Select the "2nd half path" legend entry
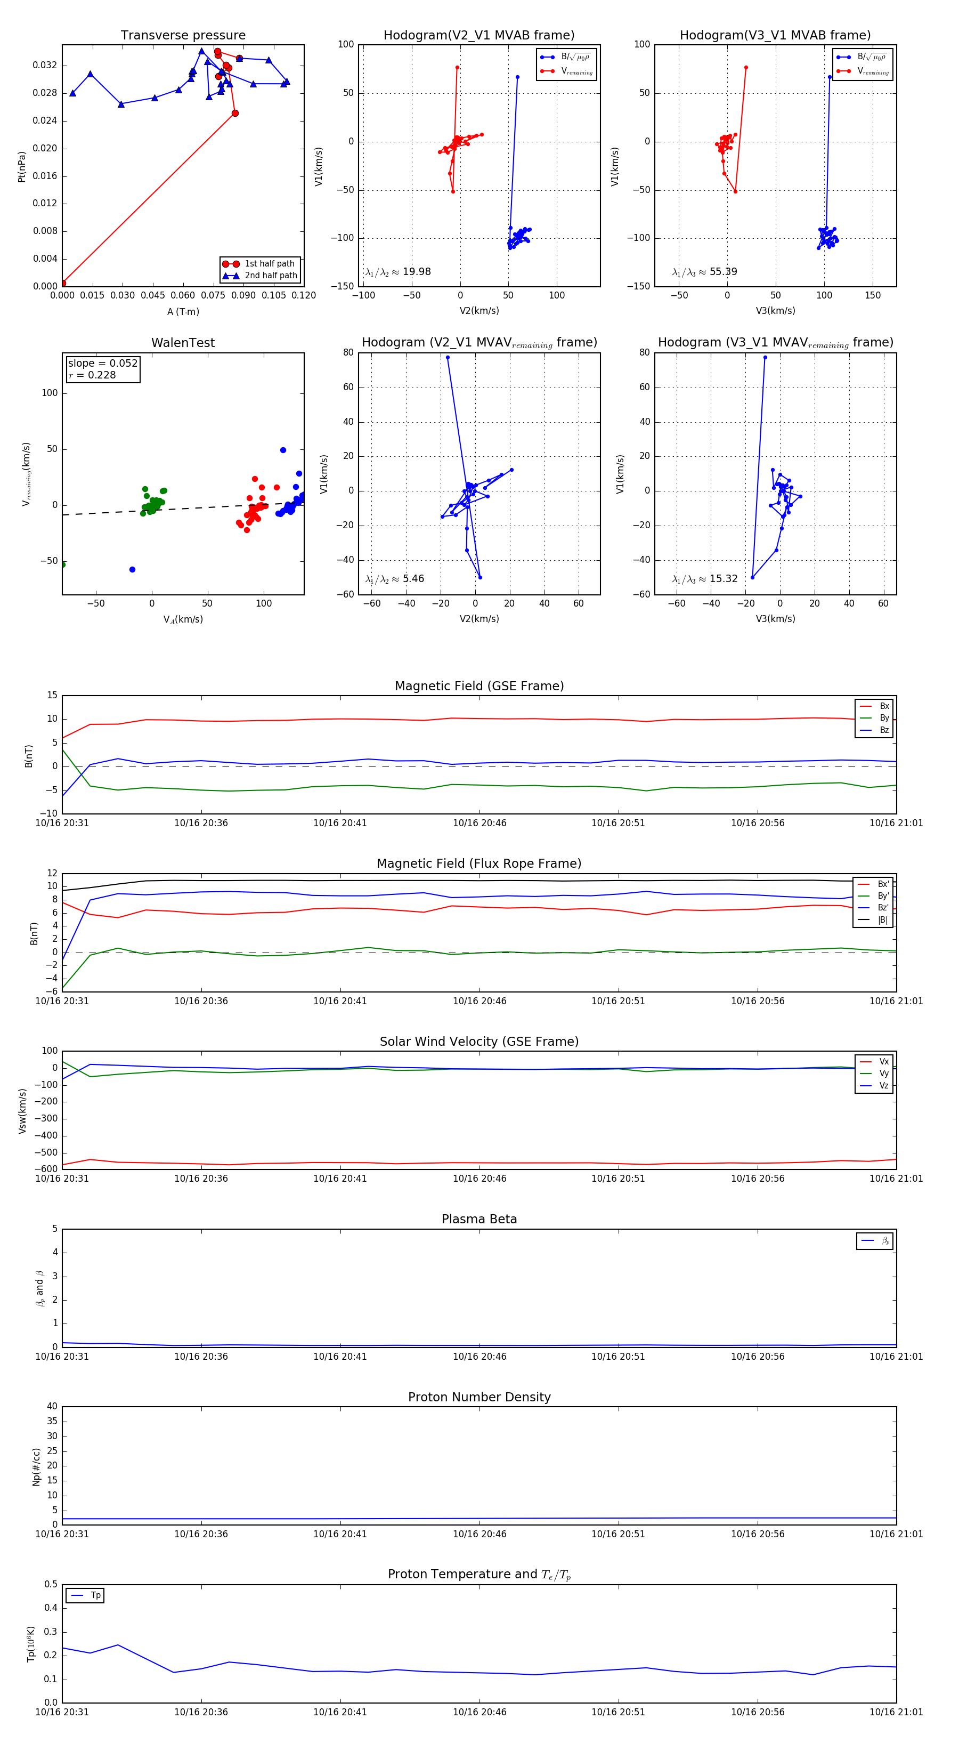Screen dimensions: 959x1759 coord(260,276)
